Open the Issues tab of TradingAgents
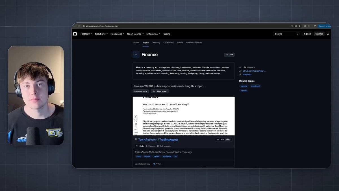Viewport: 339px width, 191px height. coord(150,146)
